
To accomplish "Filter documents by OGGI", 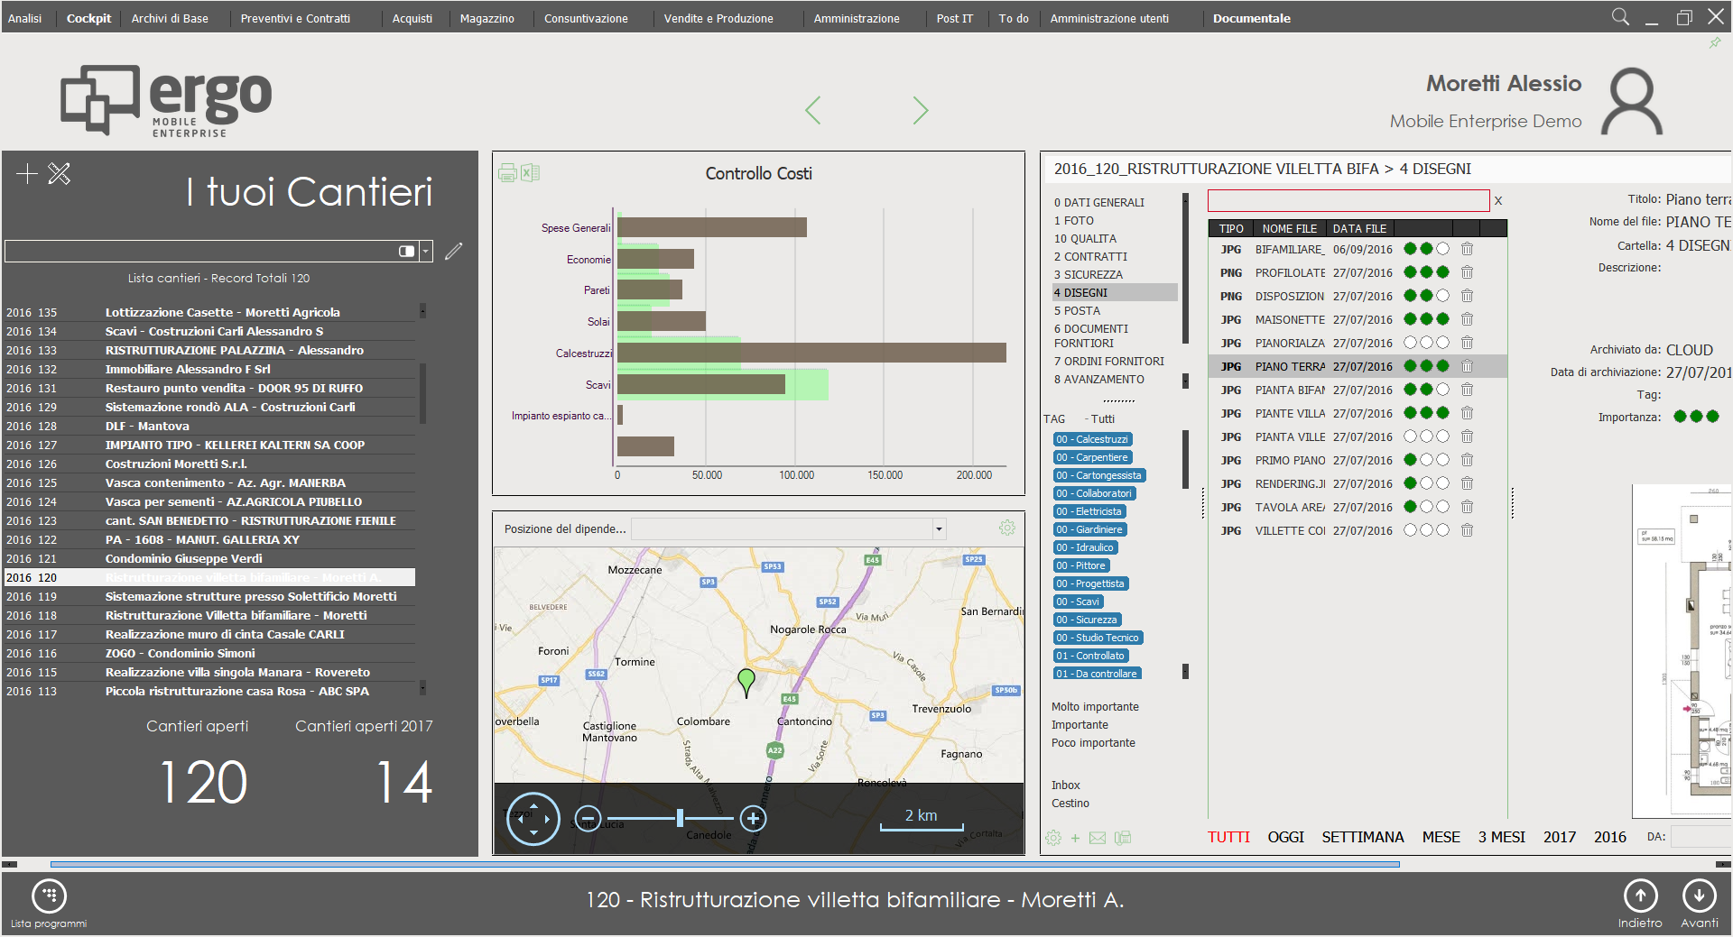I will [1285, 837].
